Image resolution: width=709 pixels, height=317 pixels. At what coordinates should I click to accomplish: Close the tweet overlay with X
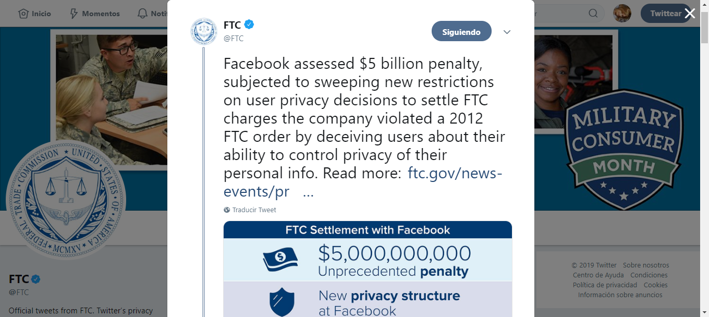point(690,14)
